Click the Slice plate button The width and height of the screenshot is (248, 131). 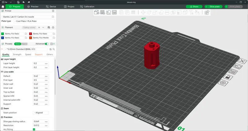(215, 6)
